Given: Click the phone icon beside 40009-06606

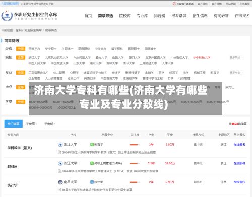Looking at the screenshot, I should [x=174, y=4].
